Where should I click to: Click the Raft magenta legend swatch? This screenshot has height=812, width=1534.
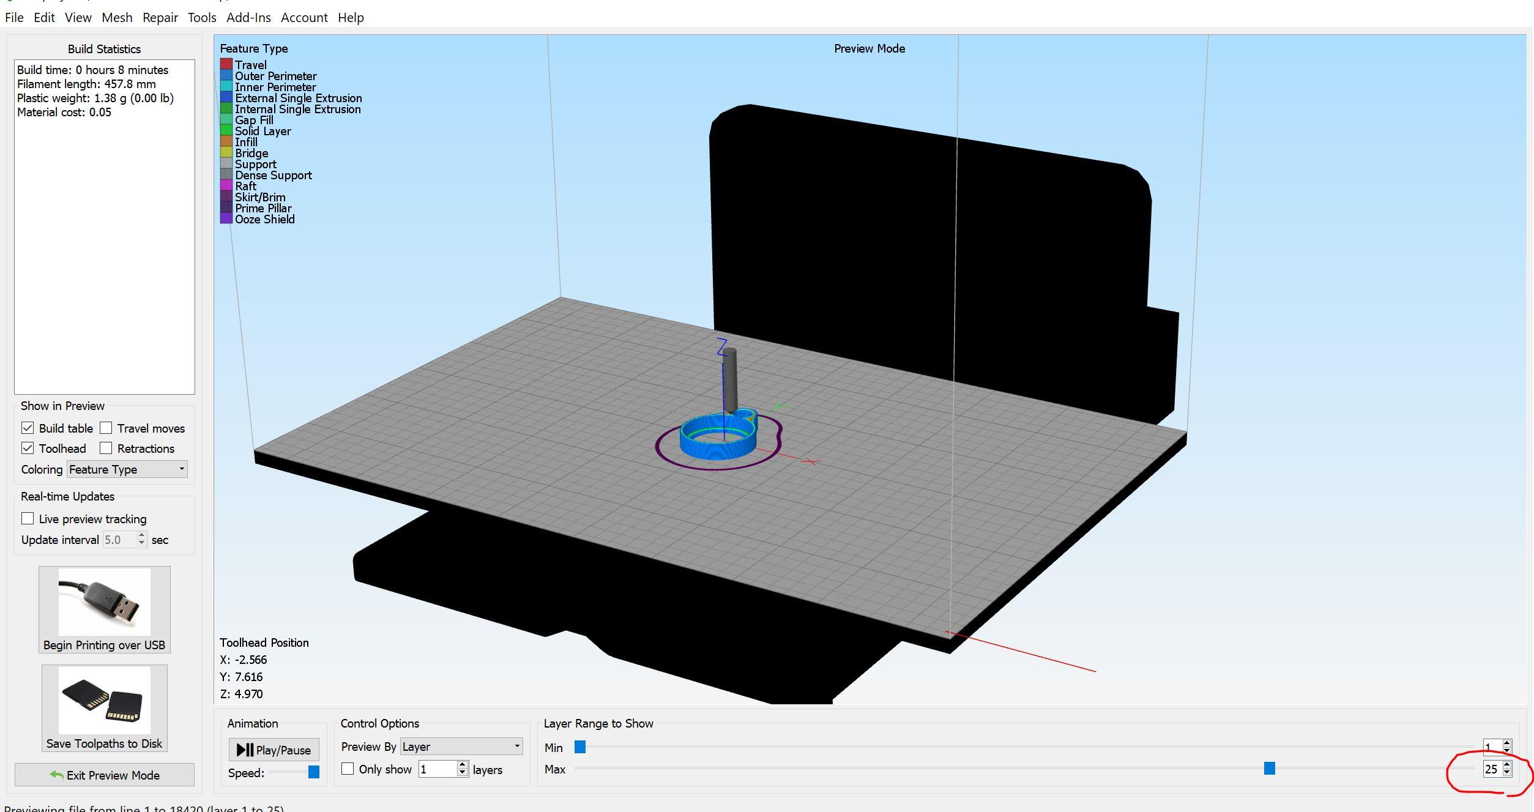pos(226,185)
